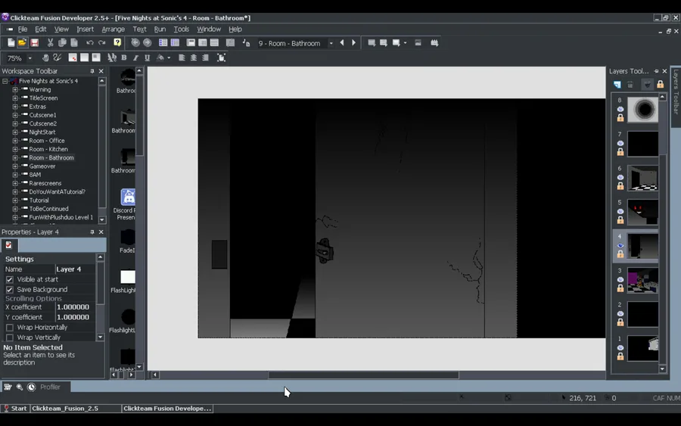Toggle Italic text formatting

coord(135,58)
